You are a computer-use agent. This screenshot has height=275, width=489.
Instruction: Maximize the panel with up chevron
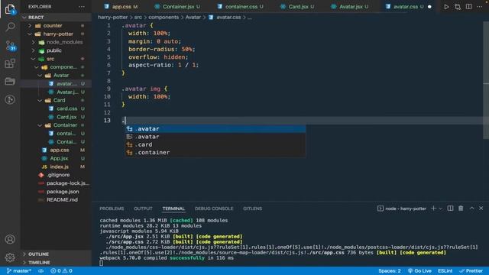pyautogui.click(x=471, y=209)
